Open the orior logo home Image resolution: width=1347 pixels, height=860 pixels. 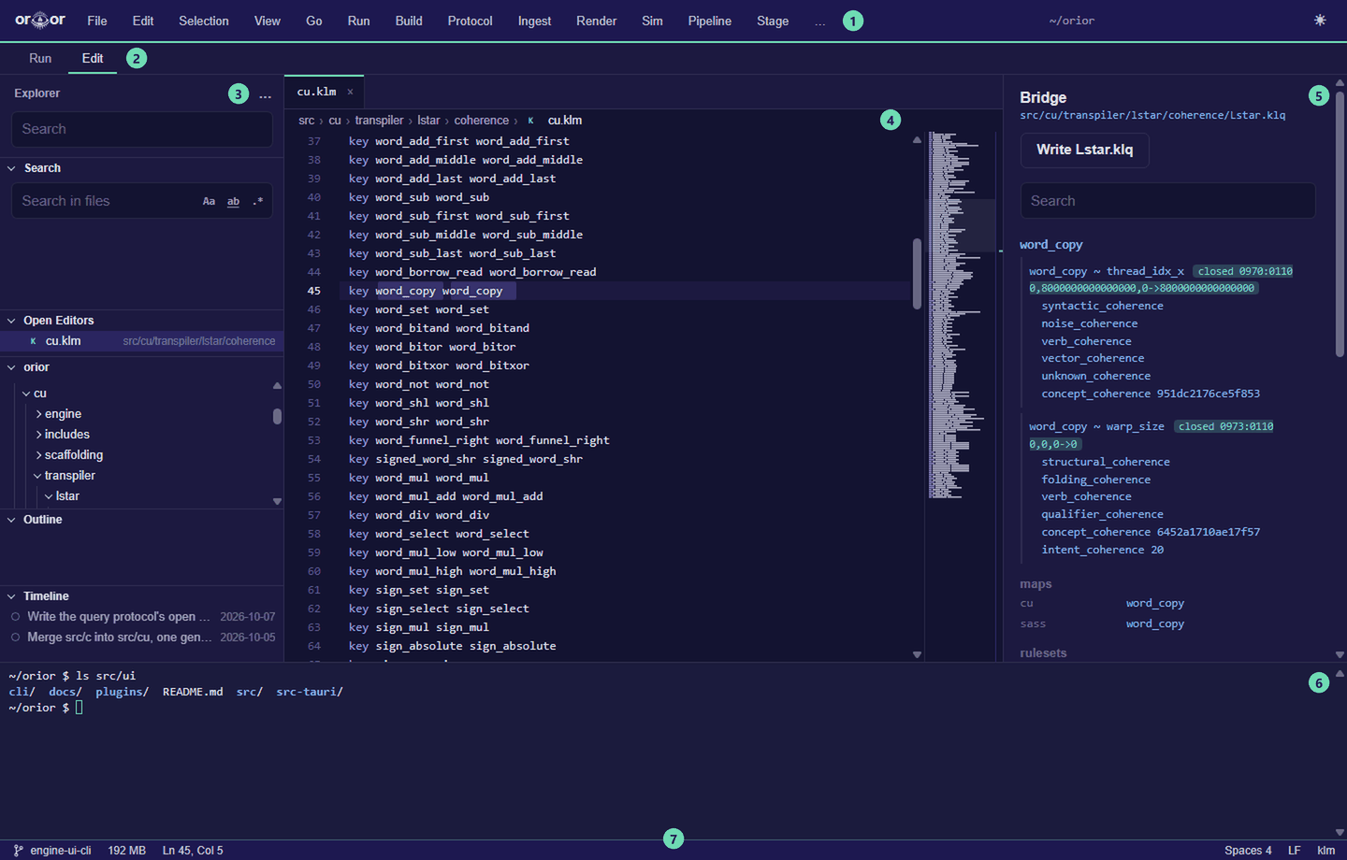click(40, 20)
